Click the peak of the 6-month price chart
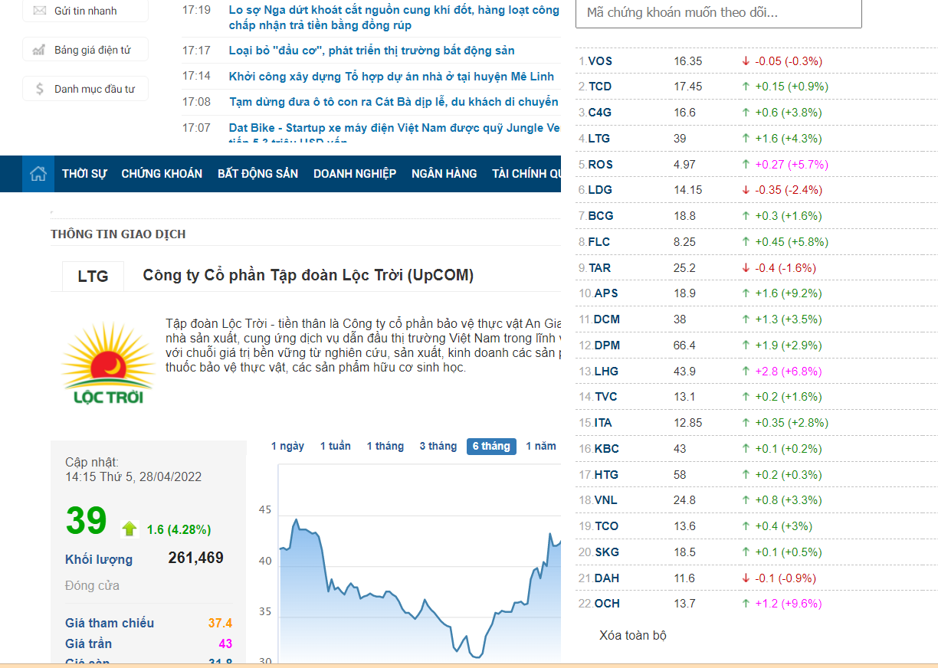 point(296,519)
